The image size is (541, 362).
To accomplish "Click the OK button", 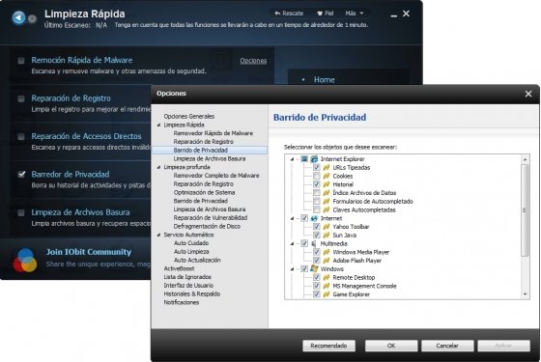I will 391,346.
